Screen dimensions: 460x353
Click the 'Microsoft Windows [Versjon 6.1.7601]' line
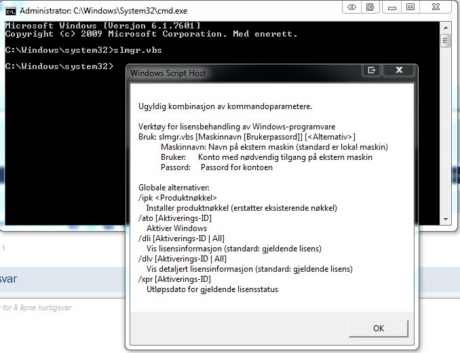102,26
